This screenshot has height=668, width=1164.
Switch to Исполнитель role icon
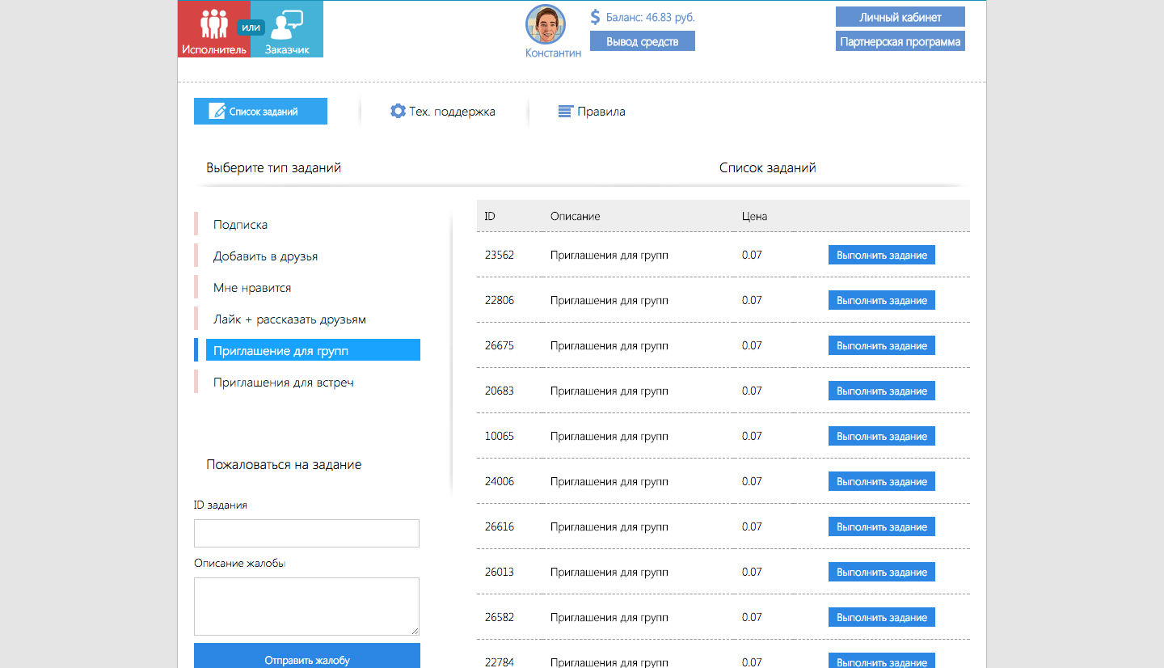pos(213,26)
